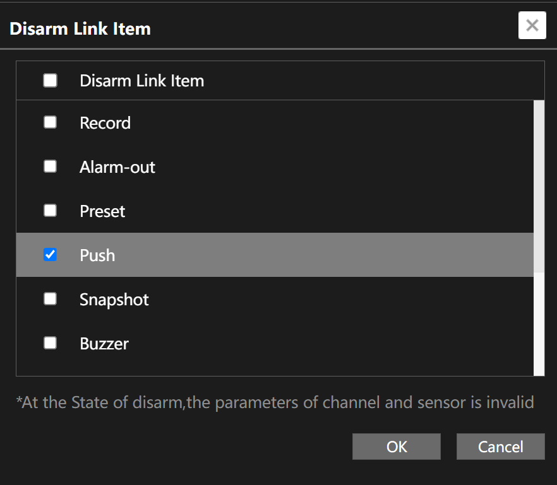Select the Snapshot row label
This screenshot has height=485, width=557.
(x=114, y=300)
